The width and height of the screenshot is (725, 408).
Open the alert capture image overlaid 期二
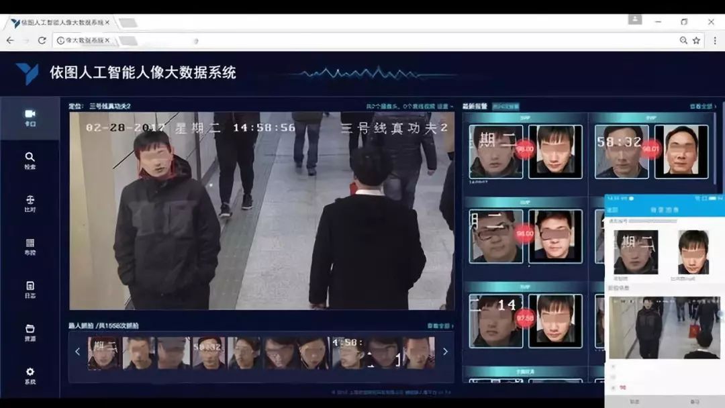coord(495,151)
